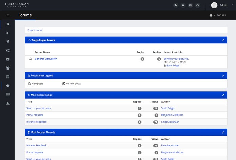Click the bar chart reports sidebar icon

(8, 103)
